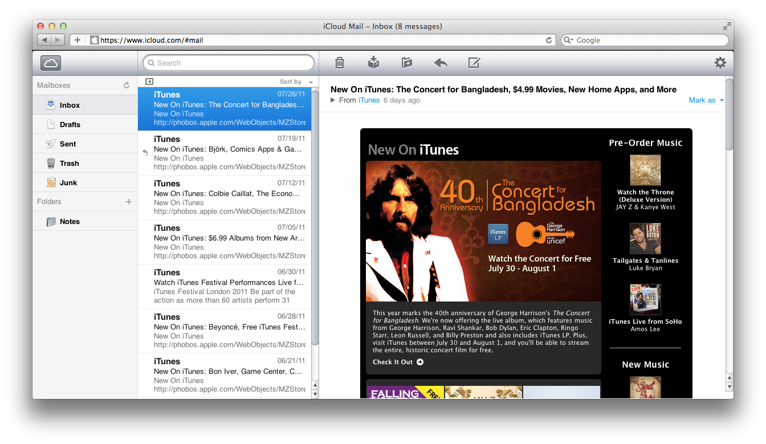Open the Mark as dropdown
Image resolution: width=766 pixels, height=444 pixels.
pyautogui.click(x=706, y=100)
